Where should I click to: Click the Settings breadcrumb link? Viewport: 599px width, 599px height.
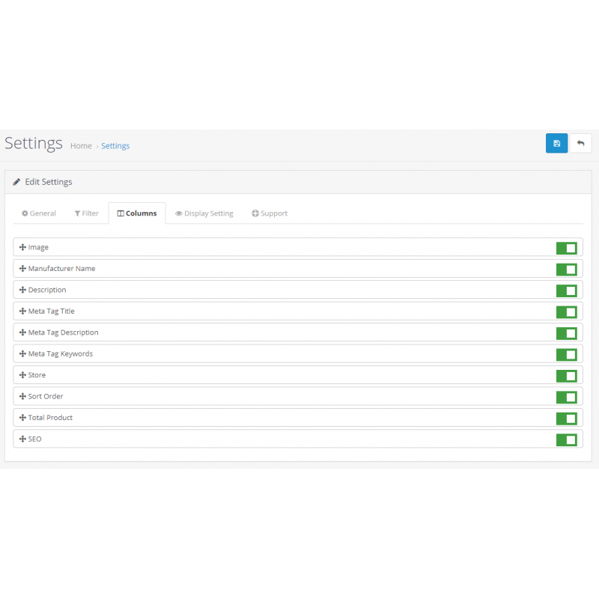[115, 146]
